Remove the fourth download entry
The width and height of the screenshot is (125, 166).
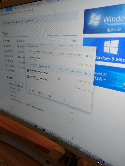(89, 83)
